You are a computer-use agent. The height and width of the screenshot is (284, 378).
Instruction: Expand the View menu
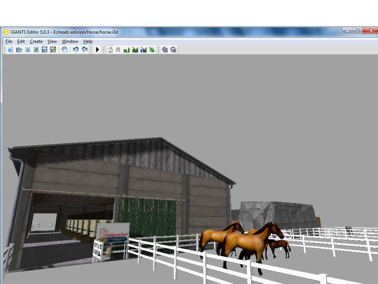tap(52, 42)
